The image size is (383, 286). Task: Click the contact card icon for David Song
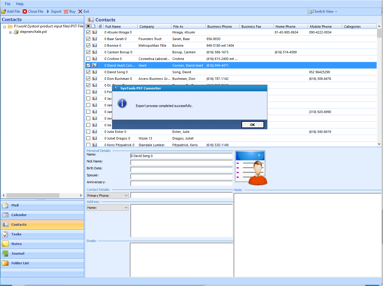point(94,72)
